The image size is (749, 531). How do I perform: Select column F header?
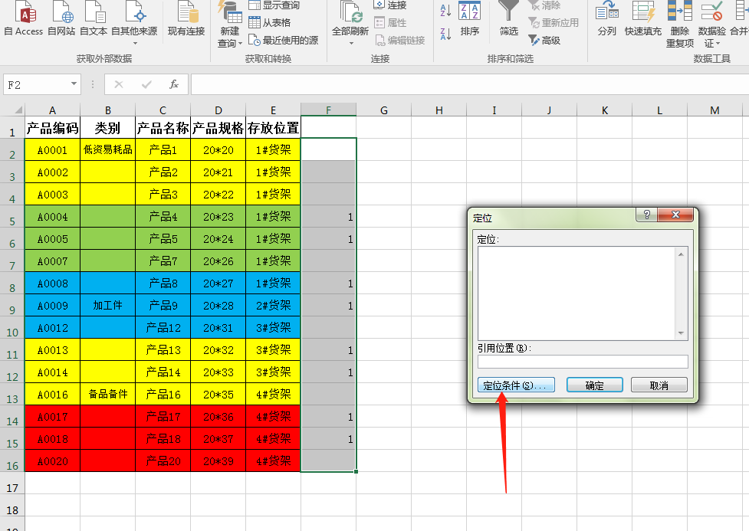329,110
